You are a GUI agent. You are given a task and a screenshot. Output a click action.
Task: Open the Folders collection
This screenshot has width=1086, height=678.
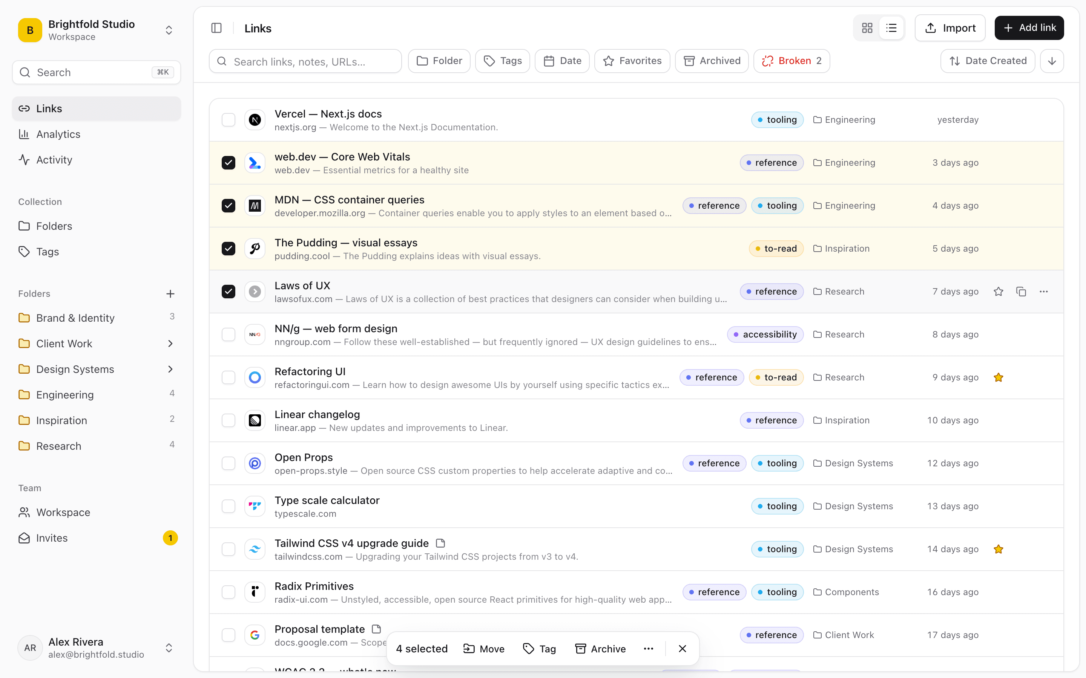click(x=96, y=226)
